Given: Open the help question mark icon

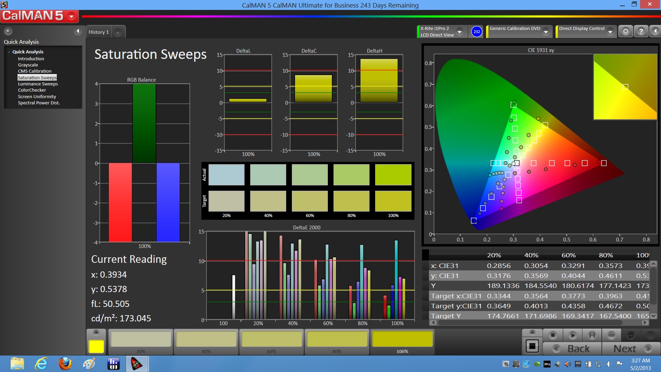Looking at the screenshot, I should coord(641,32).
